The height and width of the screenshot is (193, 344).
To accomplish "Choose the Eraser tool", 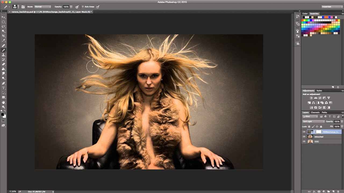I will (x=3, y=64).
